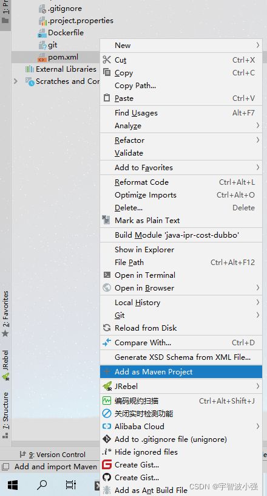Viewport: 267px width, 496px height.
Task: Open the 9: Version Control tool tab
Action: tap(53, 455)
